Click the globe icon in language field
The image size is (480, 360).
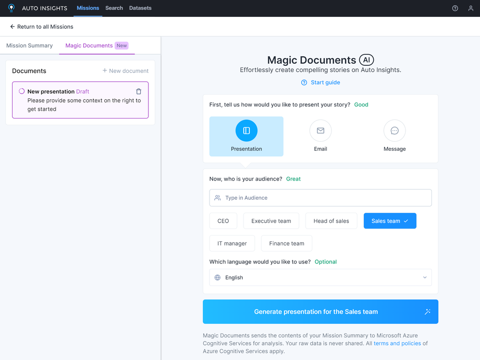pyautogui.click(x=217, y=277)
